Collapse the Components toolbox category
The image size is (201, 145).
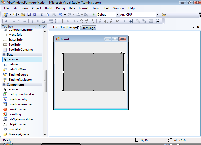click(x=4, y=85)
